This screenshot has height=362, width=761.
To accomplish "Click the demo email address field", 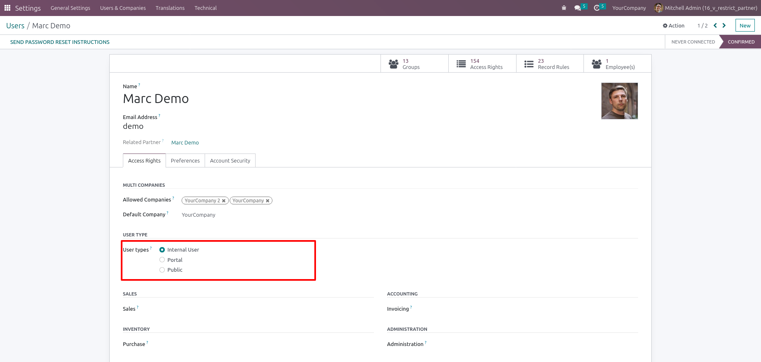I will pyautogui.click(x=133, y=126).
